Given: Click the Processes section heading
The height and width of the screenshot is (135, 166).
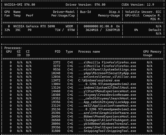Looking at the screenshot, I should click(x=13, y=48).
